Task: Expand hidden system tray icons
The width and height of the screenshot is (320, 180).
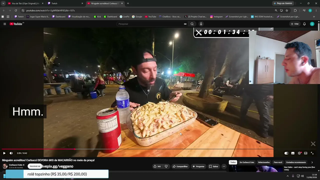Action: [x=287, y=176]
